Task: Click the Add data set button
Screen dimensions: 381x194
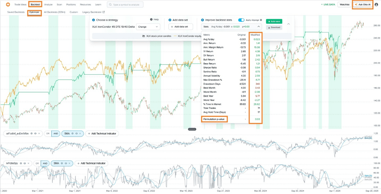Action: coord(181,27)
